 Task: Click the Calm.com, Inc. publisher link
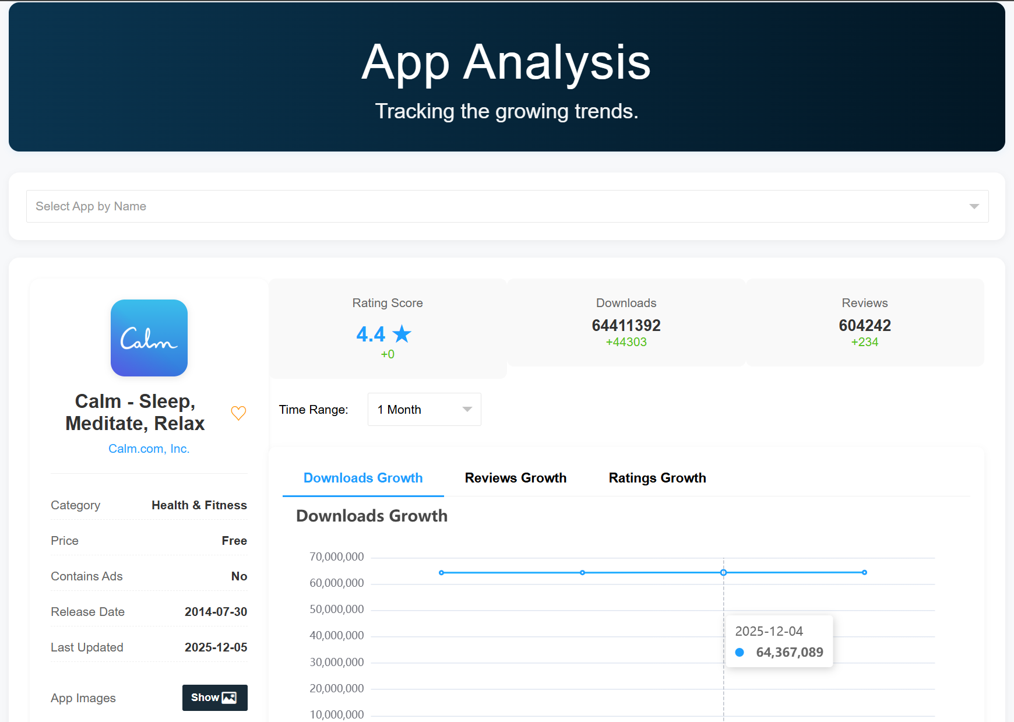(x=149, y=448)
